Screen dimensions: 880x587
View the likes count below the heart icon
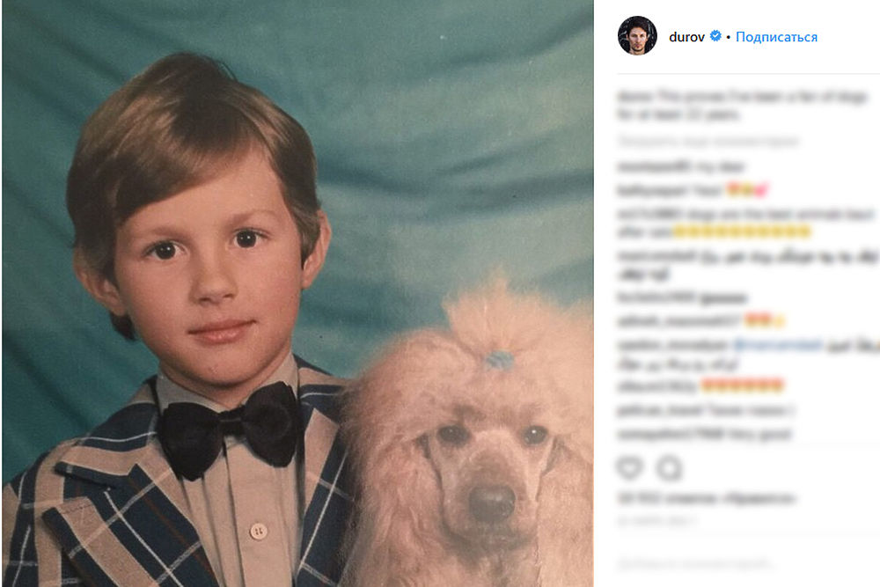tap(706, 498)
